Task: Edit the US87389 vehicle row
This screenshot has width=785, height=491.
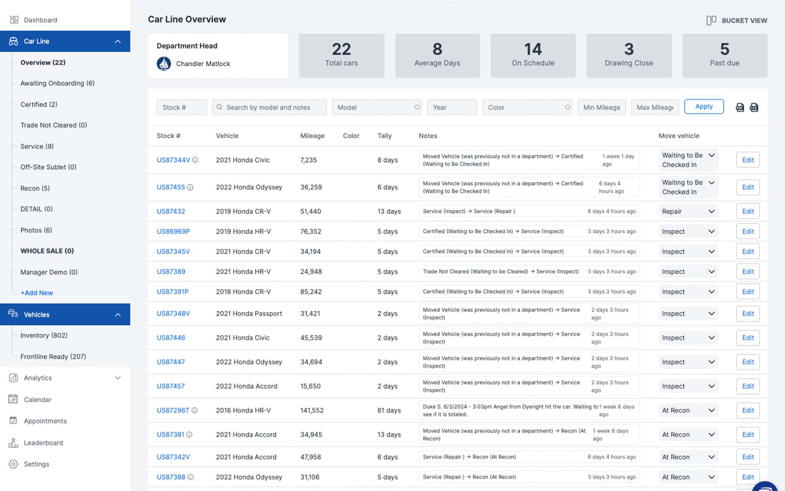Action: coord(748,271)
